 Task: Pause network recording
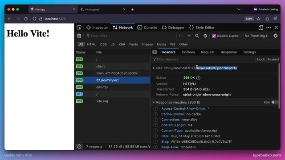[181, 36]
